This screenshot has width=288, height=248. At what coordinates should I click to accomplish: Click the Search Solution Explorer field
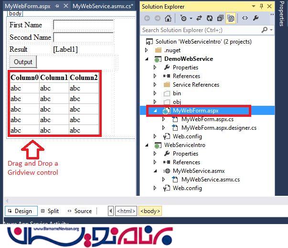pos(201,30)
